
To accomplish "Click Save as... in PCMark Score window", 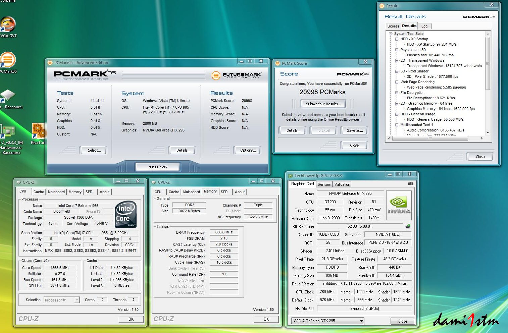I will [355, 130].
